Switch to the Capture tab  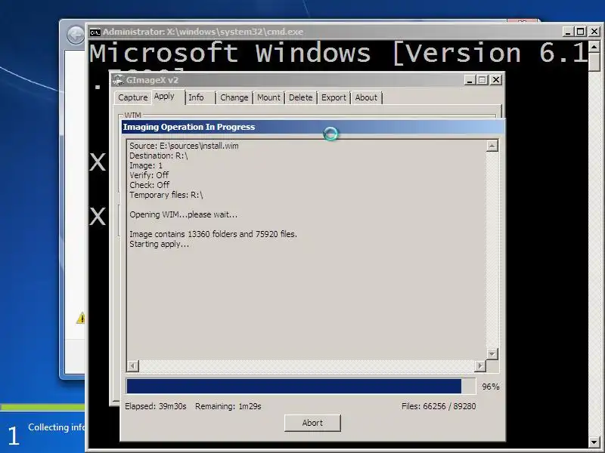pyautogui.click(x=133, y=97)
